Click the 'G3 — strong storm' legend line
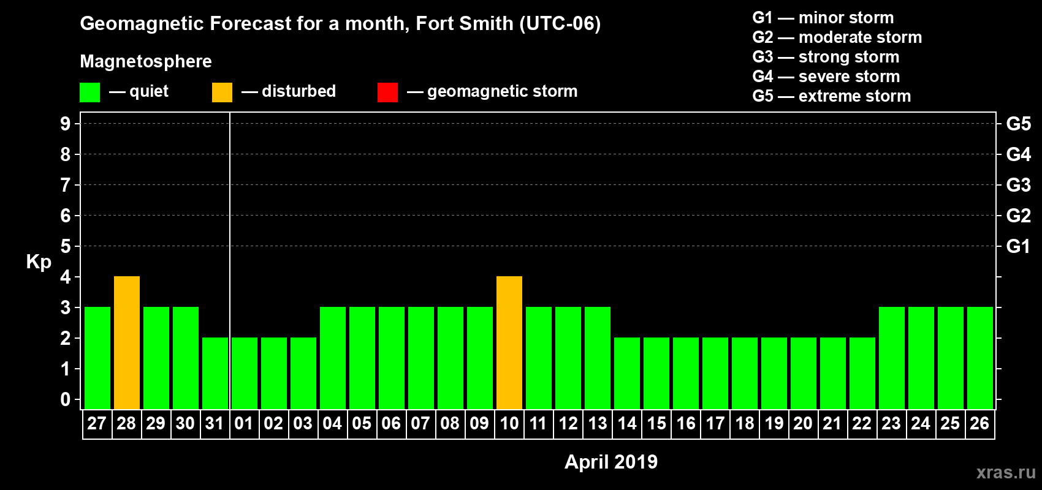 click(826, 57)
